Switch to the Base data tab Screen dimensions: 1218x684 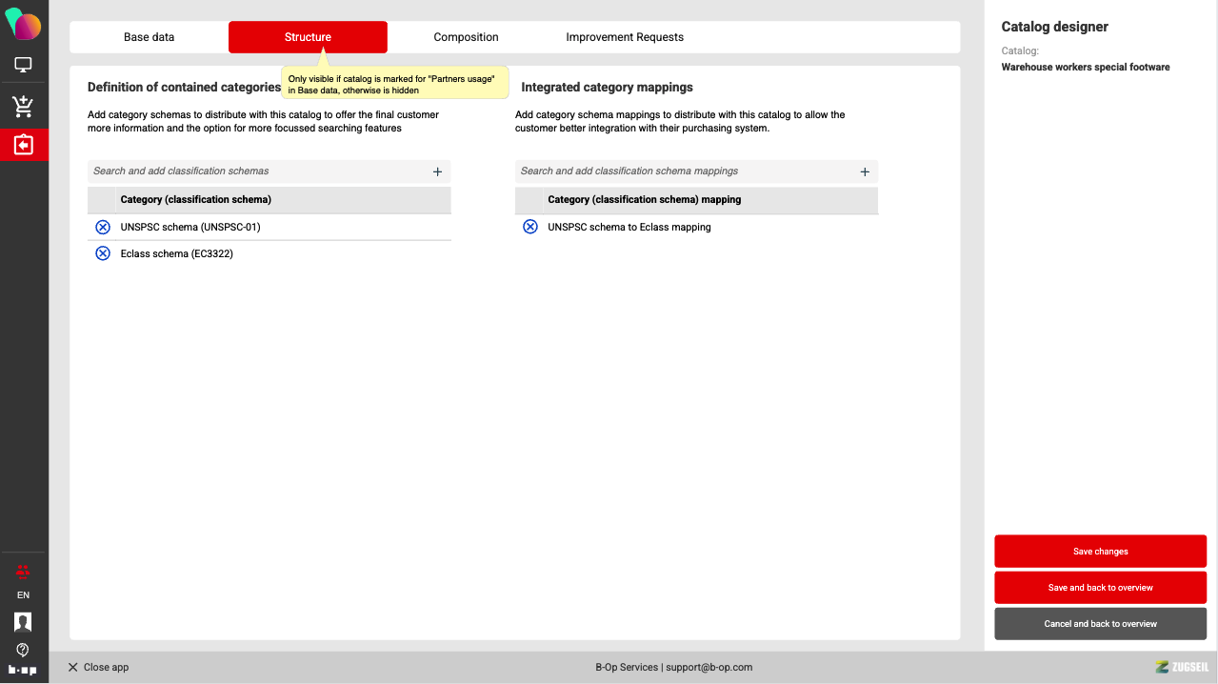coord(150,37)
